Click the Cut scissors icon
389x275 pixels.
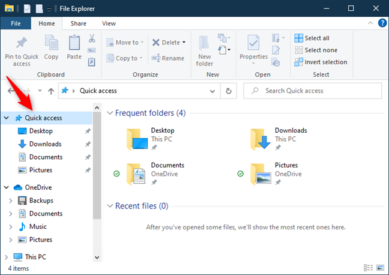pyautogui.click(x=92, y=38)
